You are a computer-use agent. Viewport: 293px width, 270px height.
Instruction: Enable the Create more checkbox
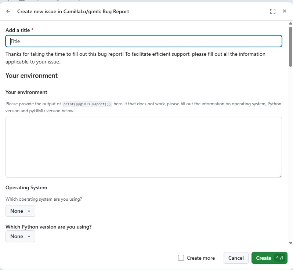(x=181, y=258)
